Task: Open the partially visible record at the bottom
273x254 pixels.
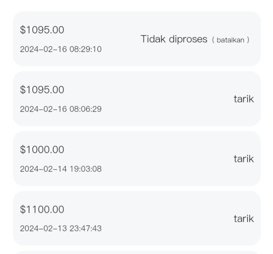Action: [136, 252]
